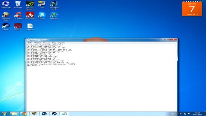The height and width of the screenshot is (116, 206).
Task: Click the dota_health_hurt_delay line
Action: coord(44,52)
